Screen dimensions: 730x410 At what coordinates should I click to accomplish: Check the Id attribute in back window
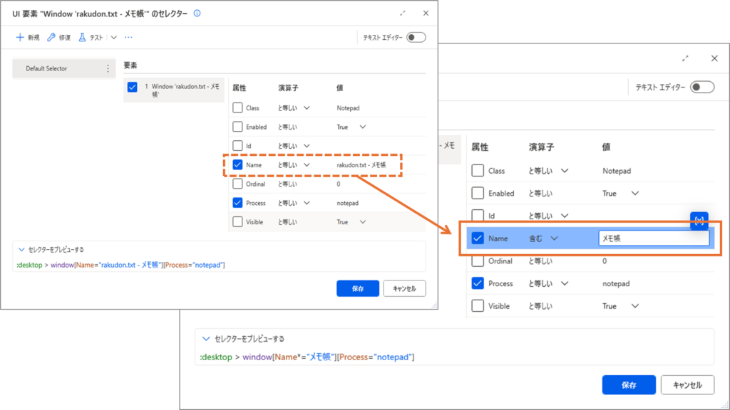237,146
